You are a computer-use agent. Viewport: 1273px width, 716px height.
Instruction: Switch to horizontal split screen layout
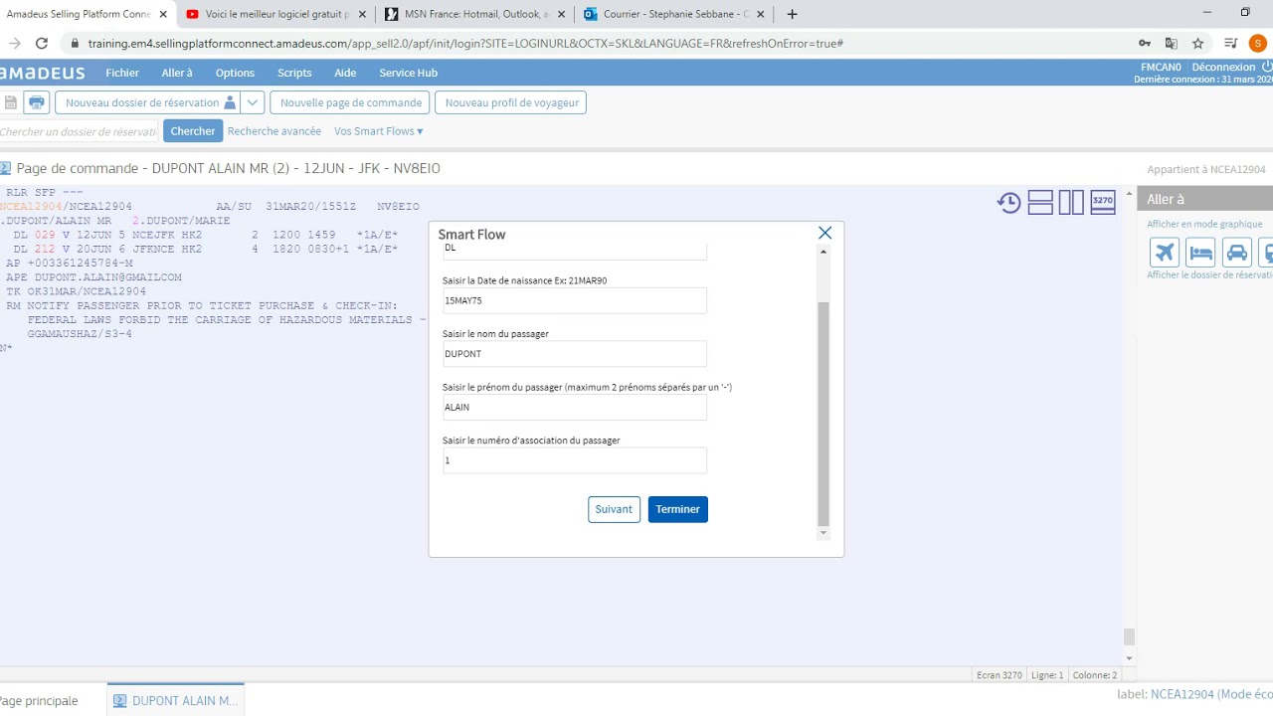coord(1040,203)
